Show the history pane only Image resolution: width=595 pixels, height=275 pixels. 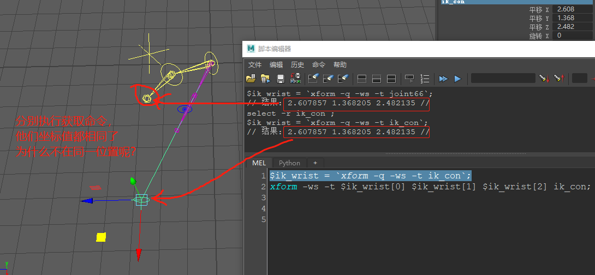coord(362,79)
